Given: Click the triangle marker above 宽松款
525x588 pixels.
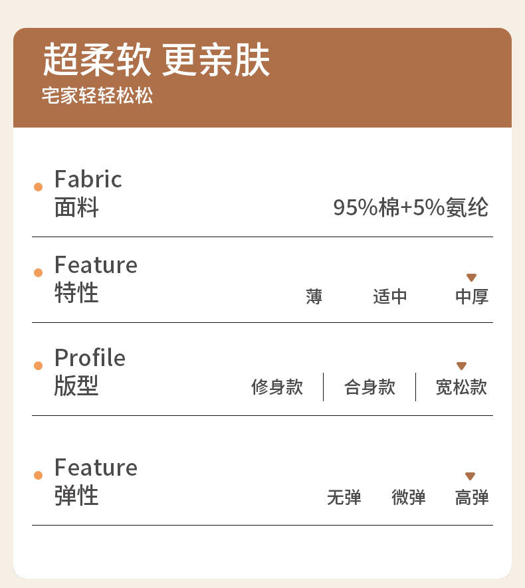Looking at the screenshot, I should (x=461, y=366).
